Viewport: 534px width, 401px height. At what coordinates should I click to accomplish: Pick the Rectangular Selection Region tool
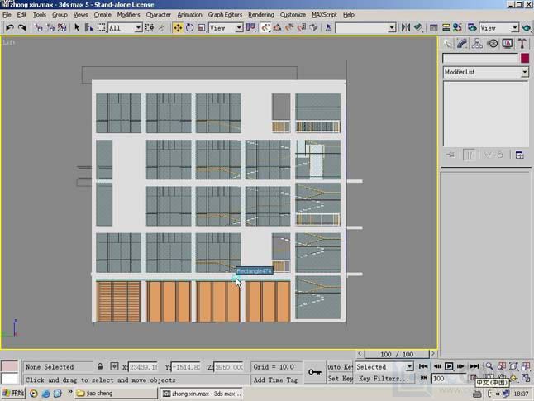[x=101, y=27]
